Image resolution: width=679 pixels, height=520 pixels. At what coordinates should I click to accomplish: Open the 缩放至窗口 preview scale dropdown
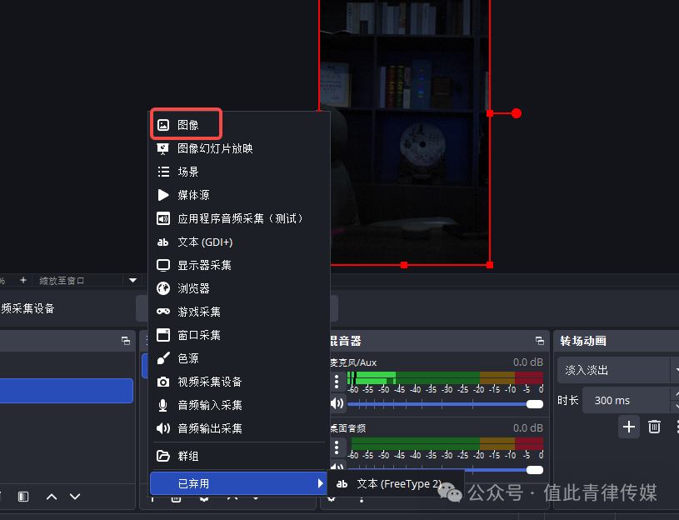[x=133, y=281]
